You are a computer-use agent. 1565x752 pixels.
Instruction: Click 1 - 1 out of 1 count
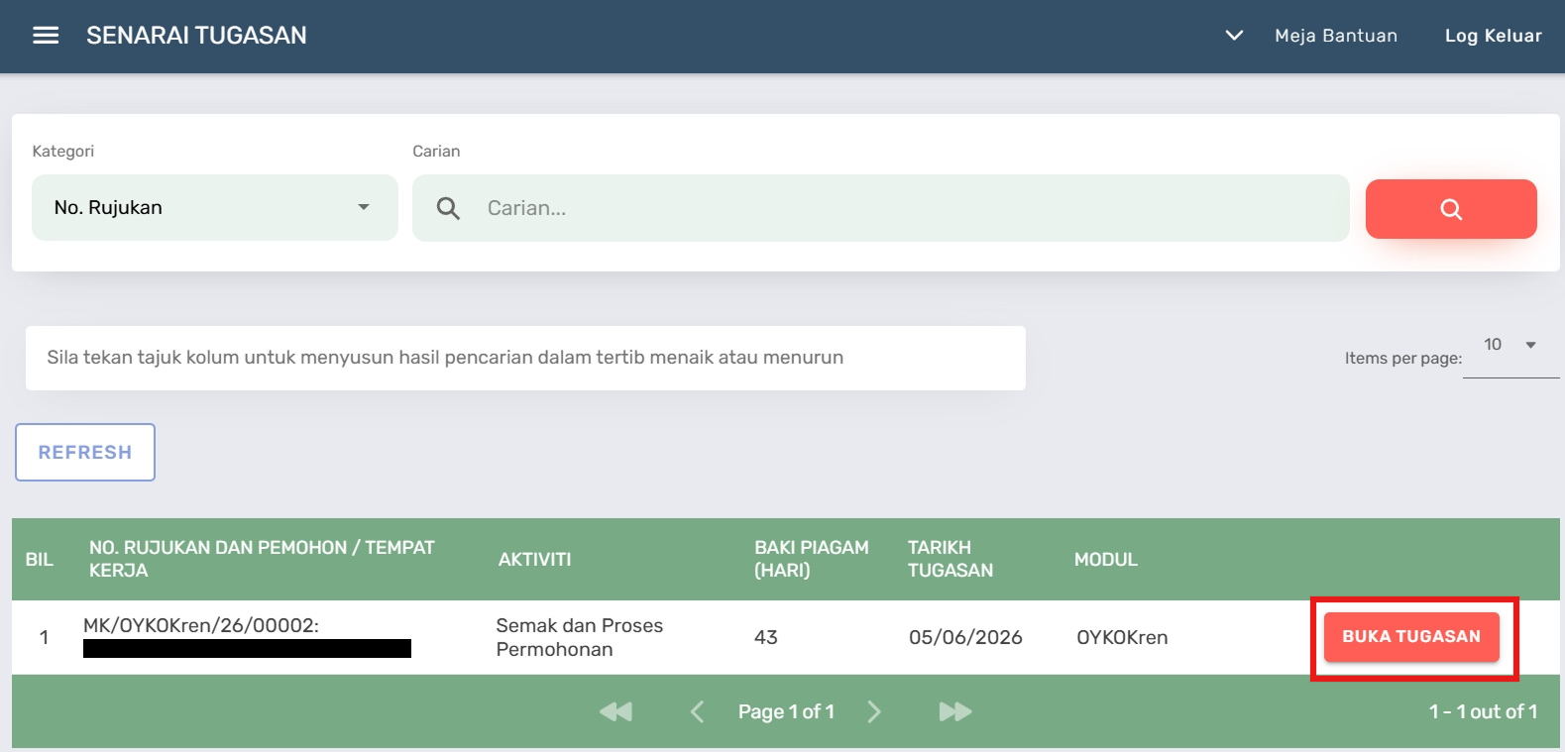tap(1483, 711)
